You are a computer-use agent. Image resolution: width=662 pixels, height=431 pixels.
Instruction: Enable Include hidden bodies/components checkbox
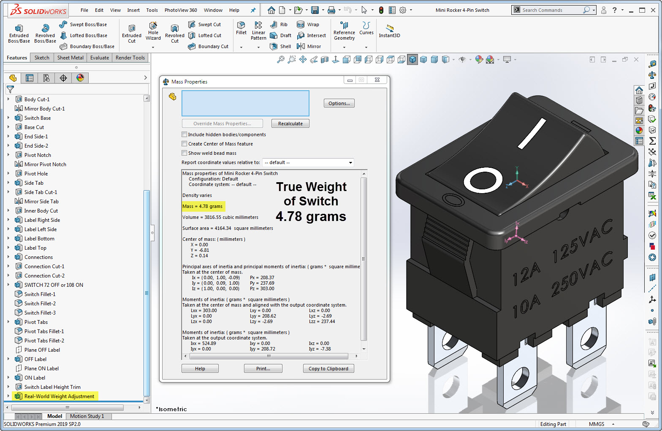click(184, 135)
